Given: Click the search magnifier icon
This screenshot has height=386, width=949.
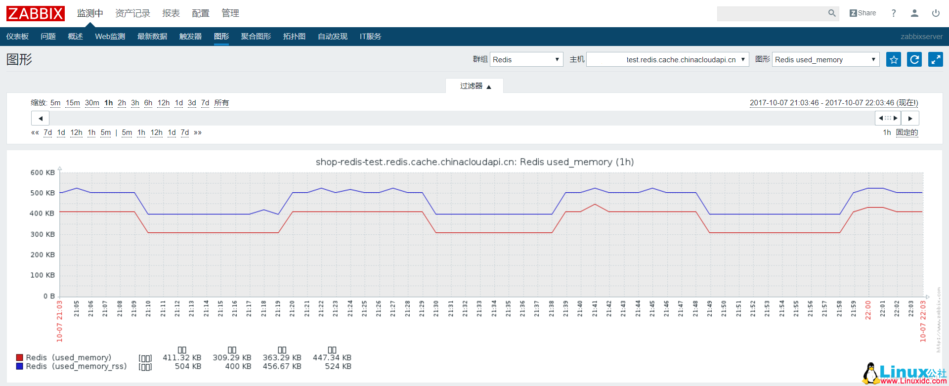Looking at the screenshot, I should [x=832, y=13].
